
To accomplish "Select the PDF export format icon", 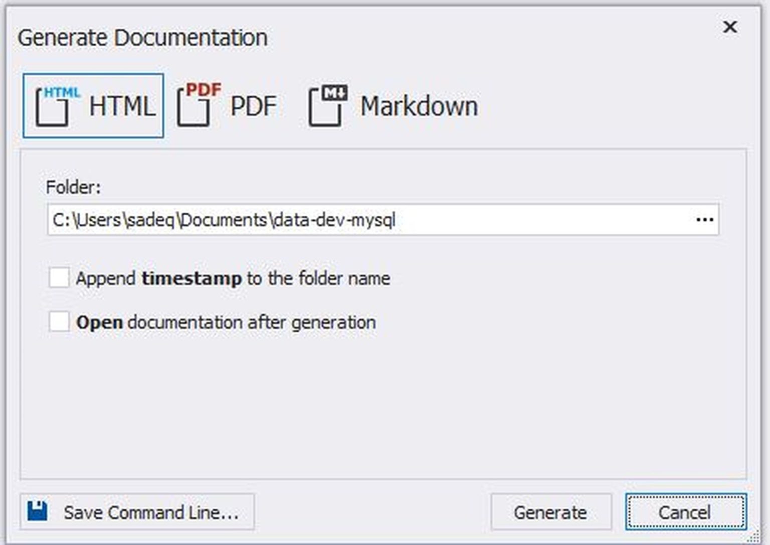I will [227, 105].
